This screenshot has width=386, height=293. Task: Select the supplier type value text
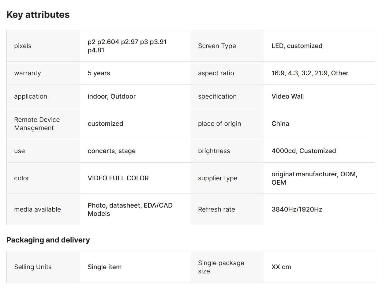[314, 178]
